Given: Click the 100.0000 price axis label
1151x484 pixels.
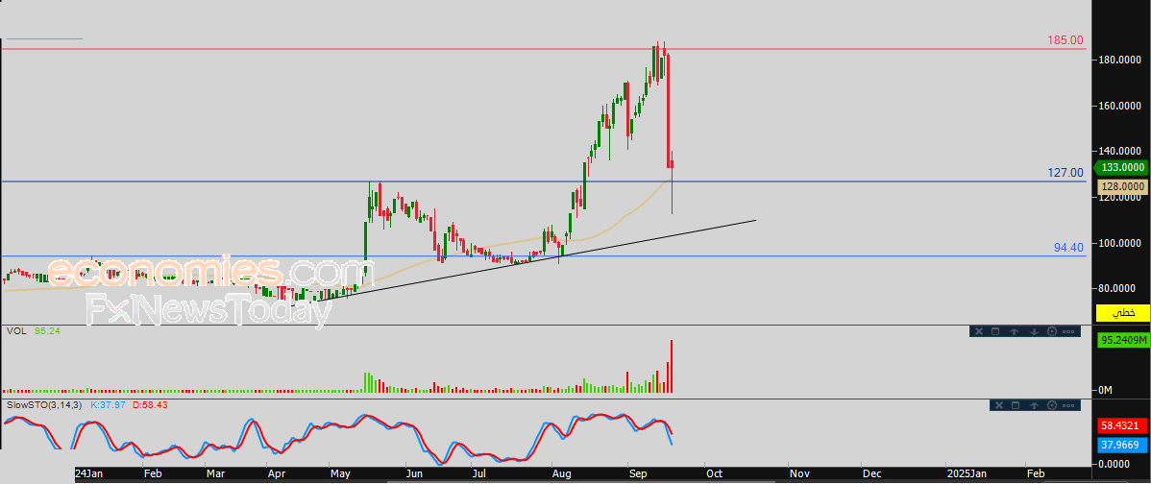Looking at the screenshot, I should click(x=1119, y=243).
